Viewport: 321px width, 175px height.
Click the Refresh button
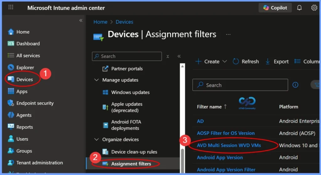[246, 61]
